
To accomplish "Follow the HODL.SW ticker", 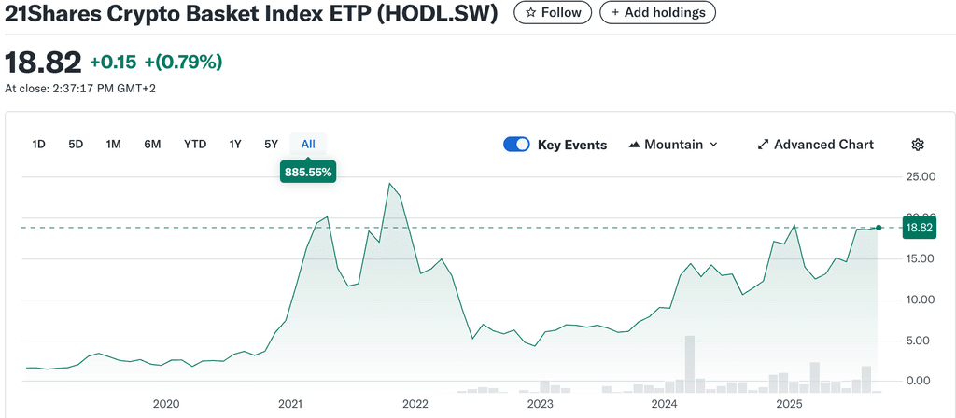I will 553,12.
